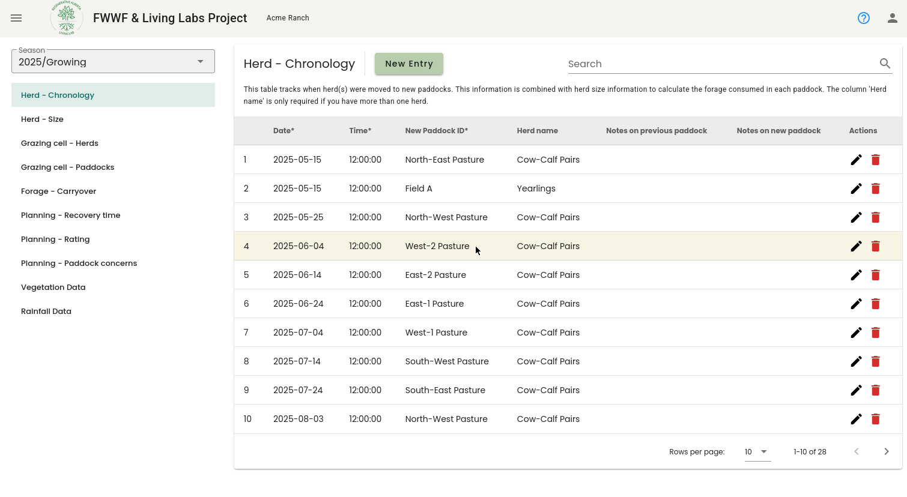Delete row 10 North-West Pasture entry

[876, 419]
